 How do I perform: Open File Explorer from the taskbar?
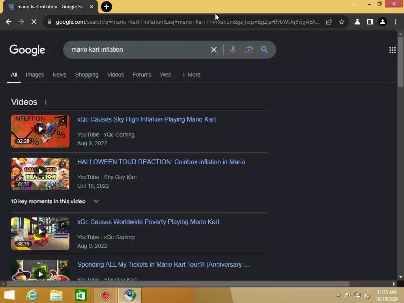click(x=56, y=295)
